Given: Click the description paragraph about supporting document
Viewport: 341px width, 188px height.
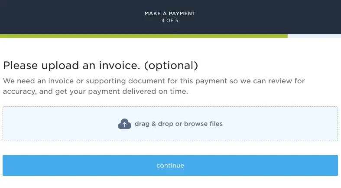Looking at the screenshot, I should 154,86.
